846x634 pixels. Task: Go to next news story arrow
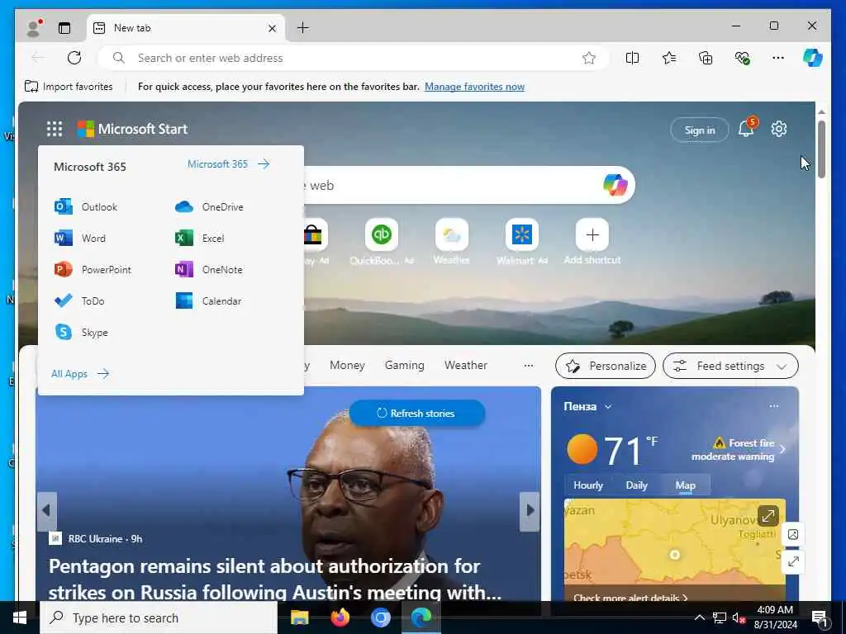[x=530, y=511]
